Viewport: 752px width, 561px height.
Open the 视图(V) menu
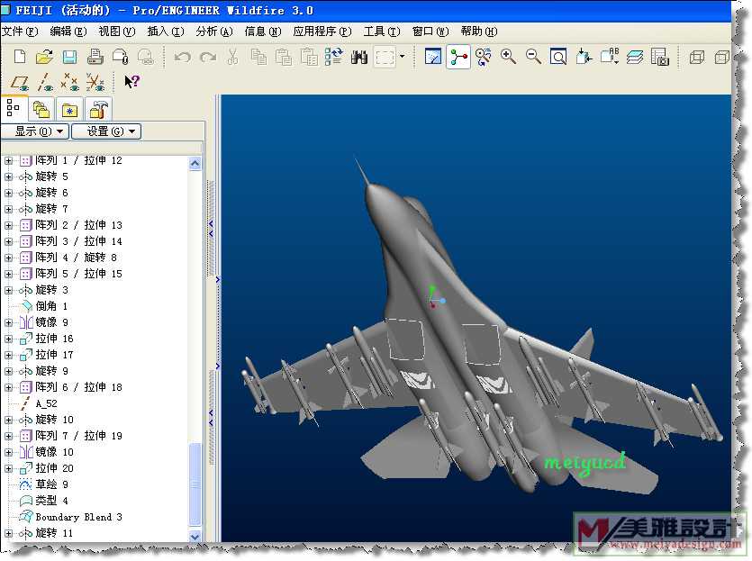[x=117, y=32]
